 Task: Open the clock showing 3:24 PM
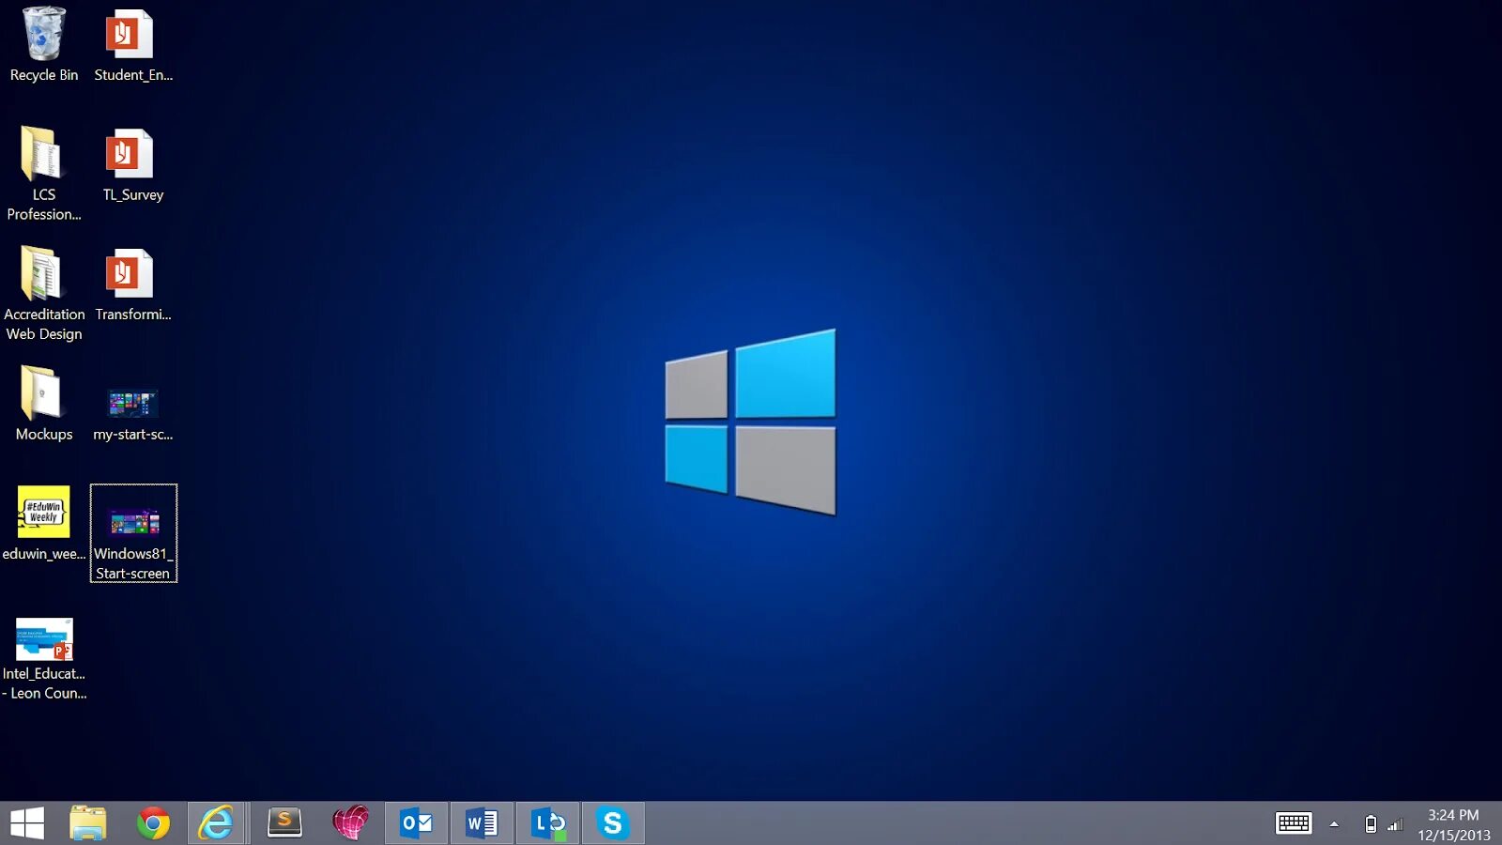(x=1453, y=824)
